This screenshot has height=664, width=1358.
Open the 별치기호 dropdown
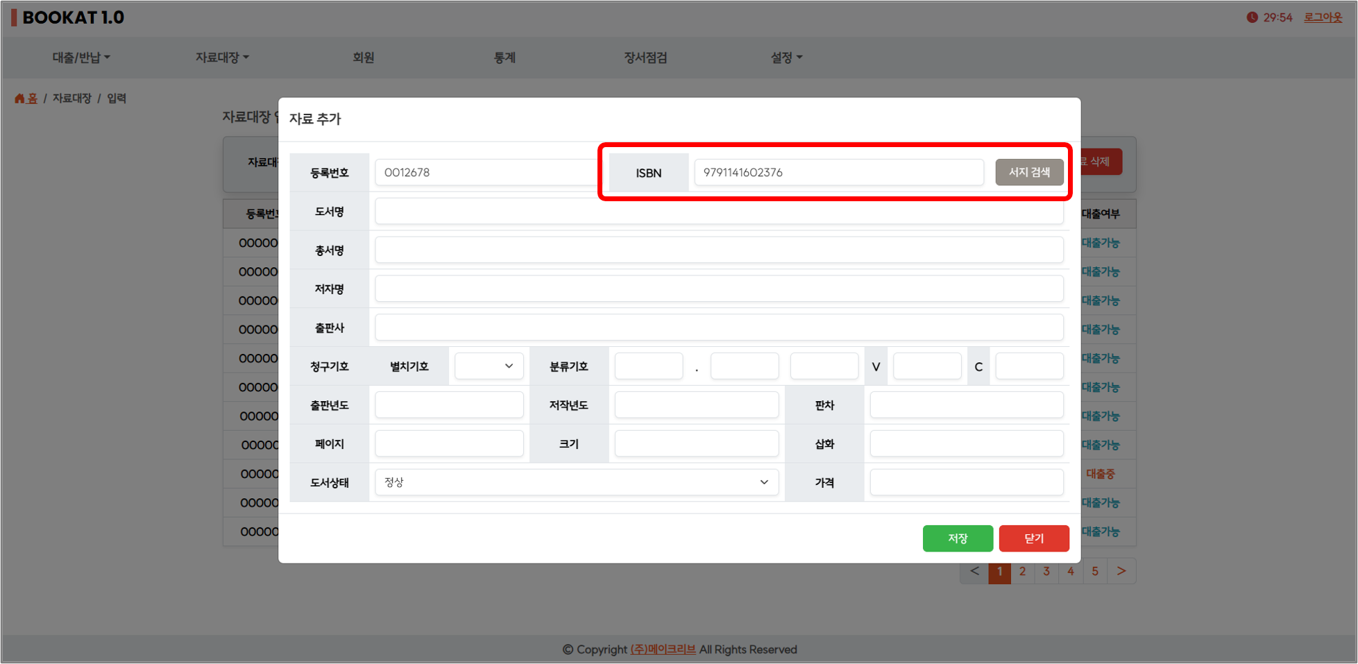point(489,366)
